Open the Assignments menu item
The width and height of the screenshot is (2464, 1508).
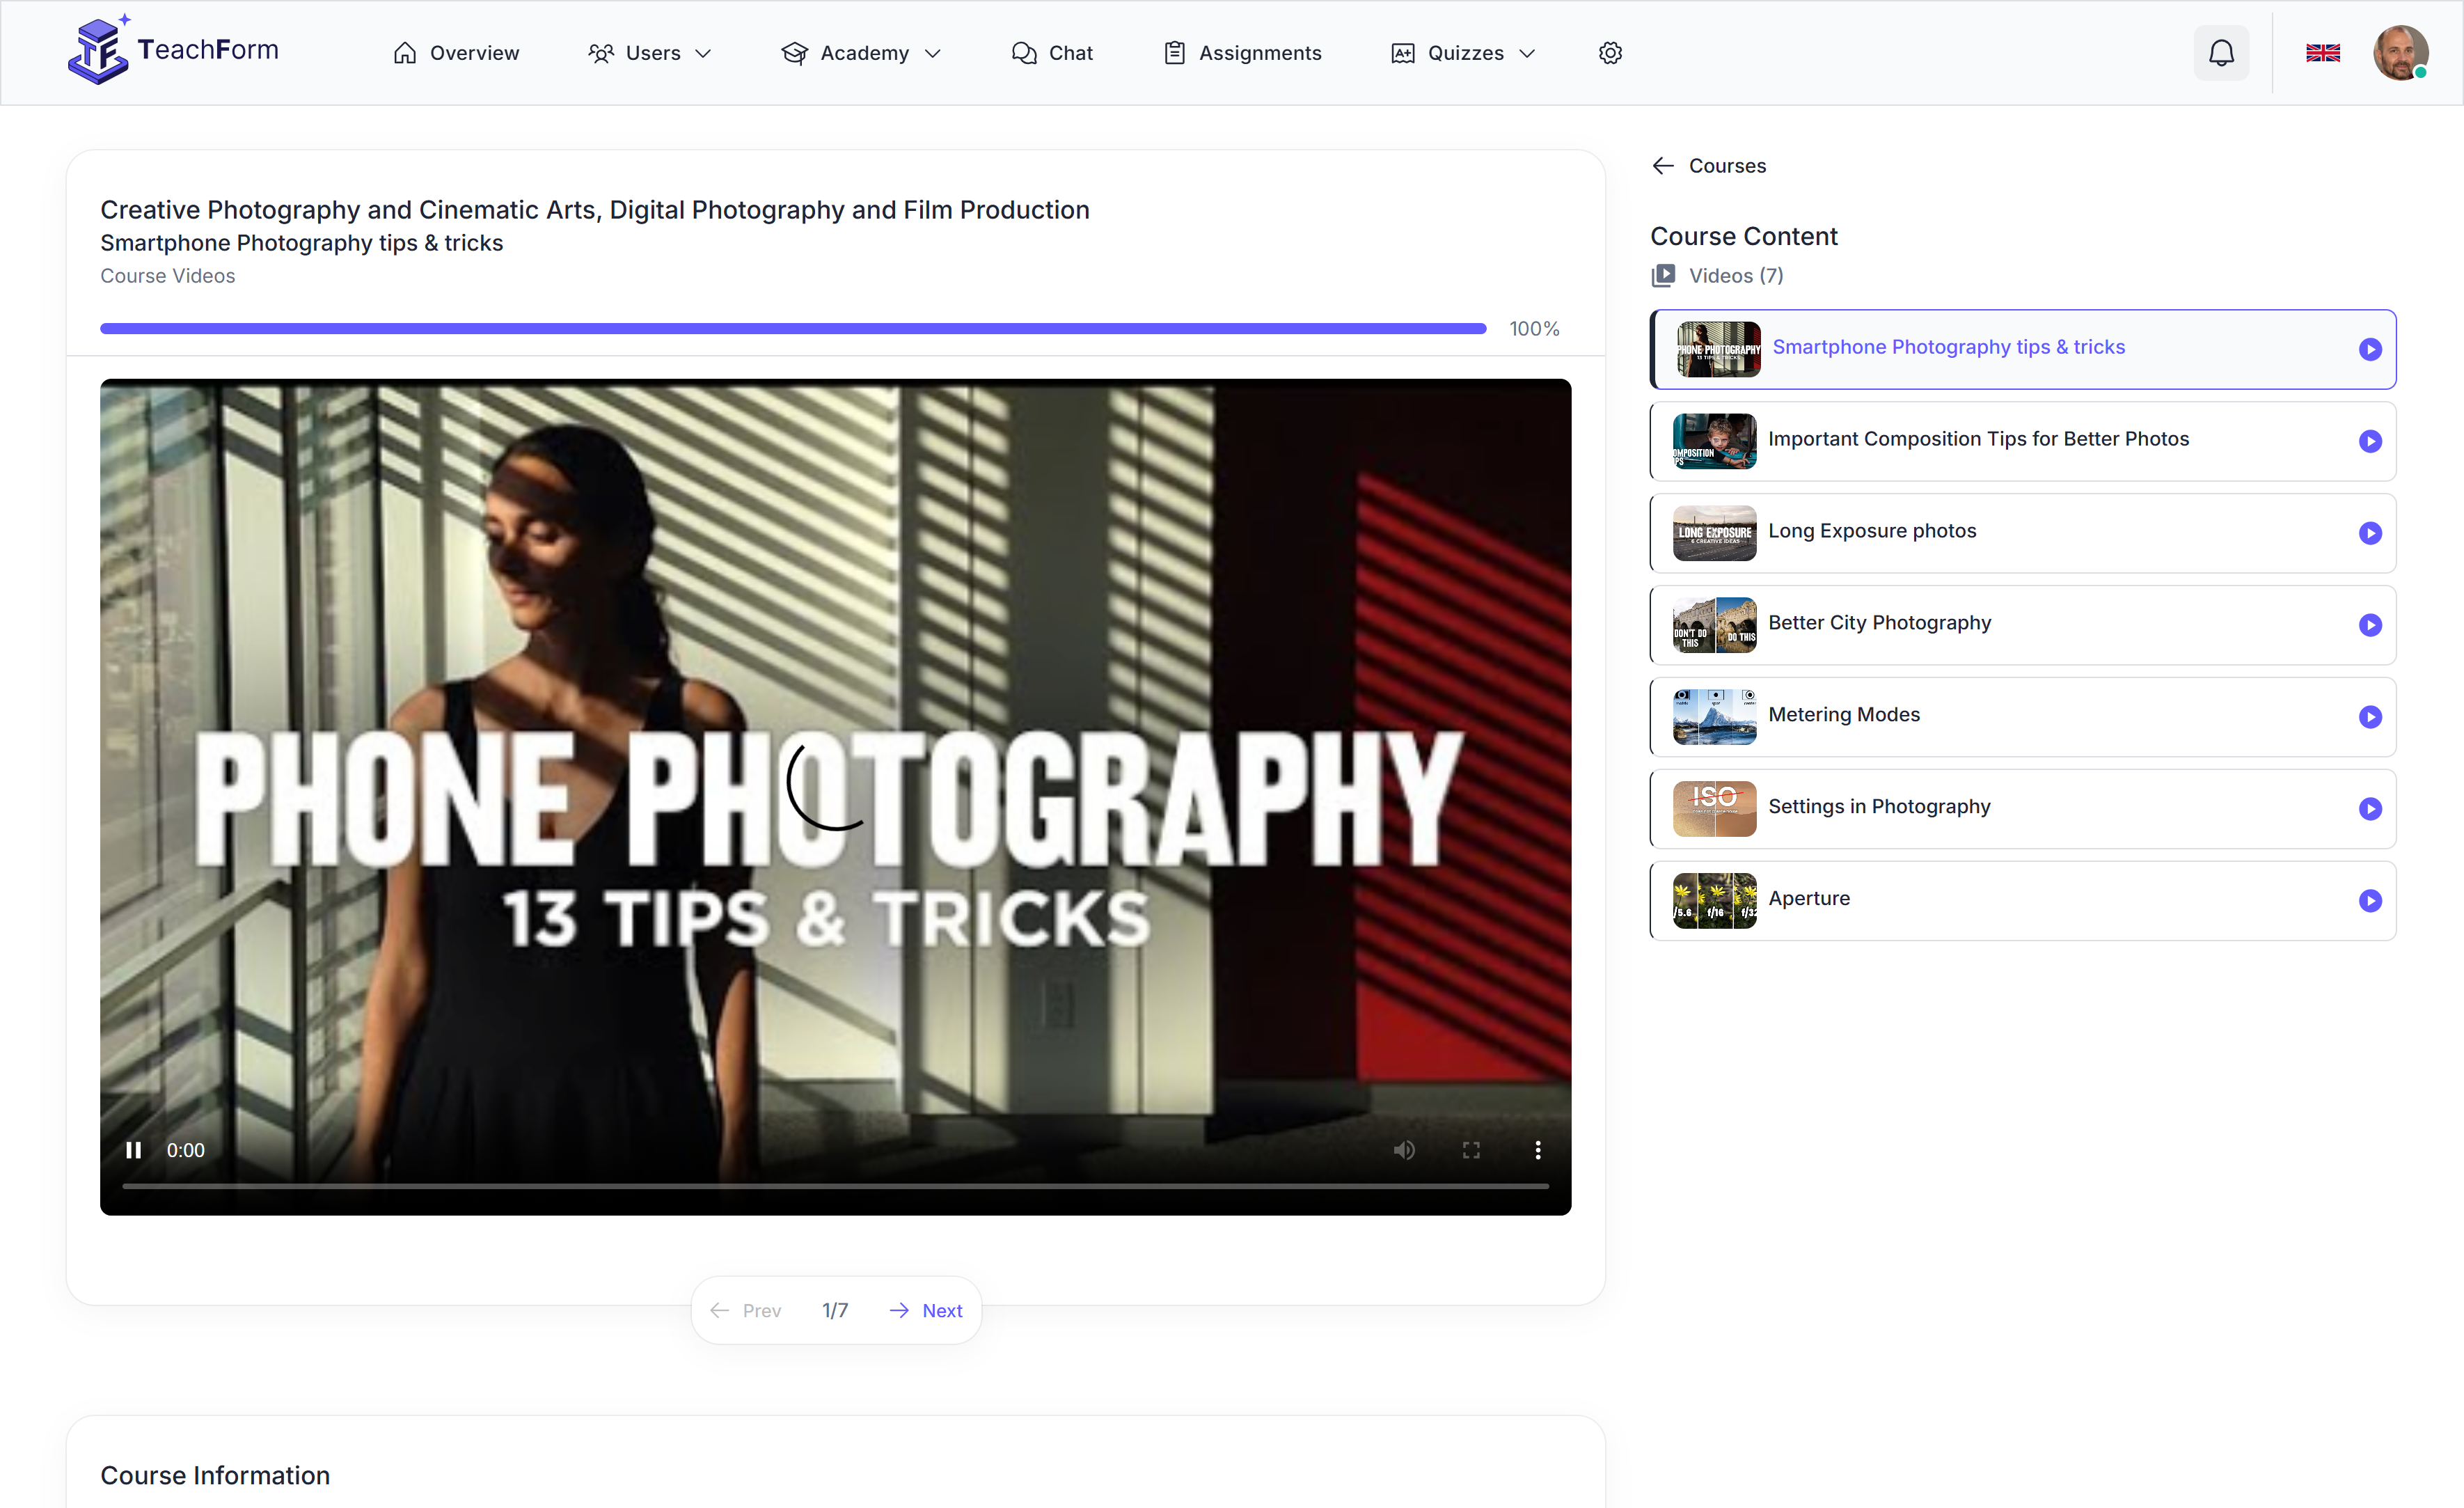[1242, 53]
